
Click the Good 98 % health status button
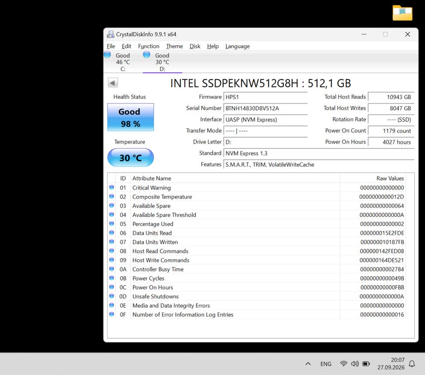tap(130, 117)
